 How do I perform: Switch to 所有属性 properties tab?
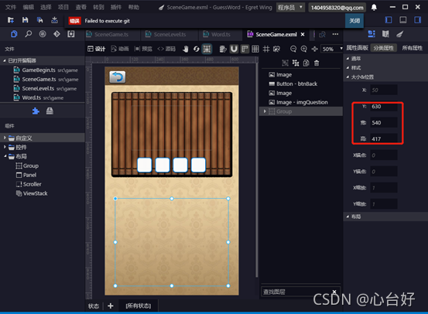(x=413, y=48)
